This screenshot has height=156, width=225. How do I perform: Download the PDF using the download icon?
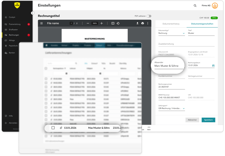(137, 23)
